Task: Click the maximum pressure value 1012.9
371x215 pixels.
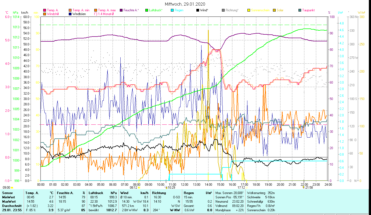Action: 112,202
